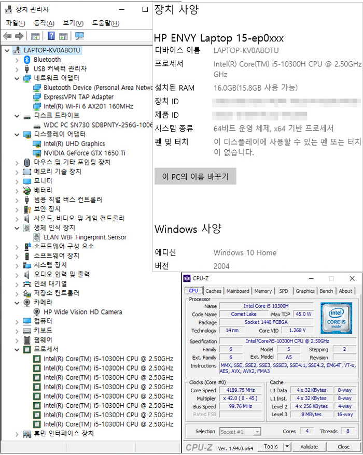The height and width of the screenshot is (455, 363).
Task: Open the 동작(A) menu
Action: pyautogui.click(x=44, y=23)
